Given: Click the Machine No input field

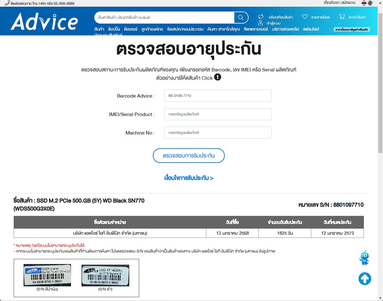Looking at the screenshot, I should pyautogui.click(x=218, y=133).
